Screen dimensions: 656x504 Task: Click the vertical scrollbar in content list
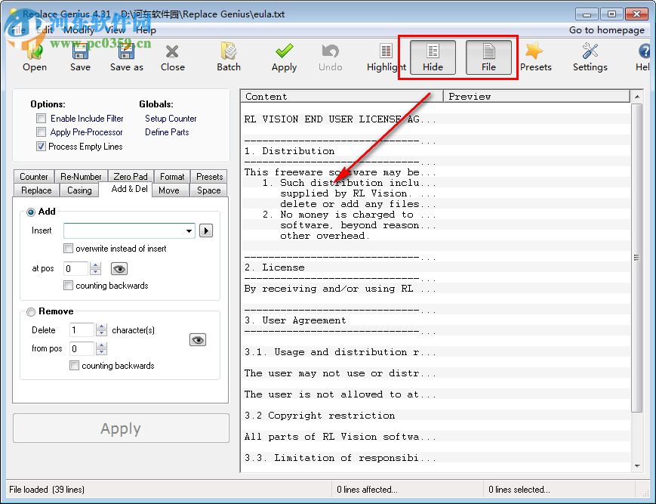pyautogui.click(x=636, y=258)
